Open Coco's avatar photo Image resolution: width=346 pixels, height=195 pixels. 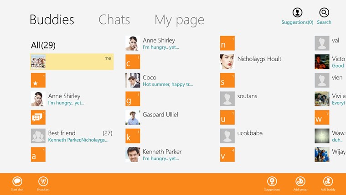[133, 80]
